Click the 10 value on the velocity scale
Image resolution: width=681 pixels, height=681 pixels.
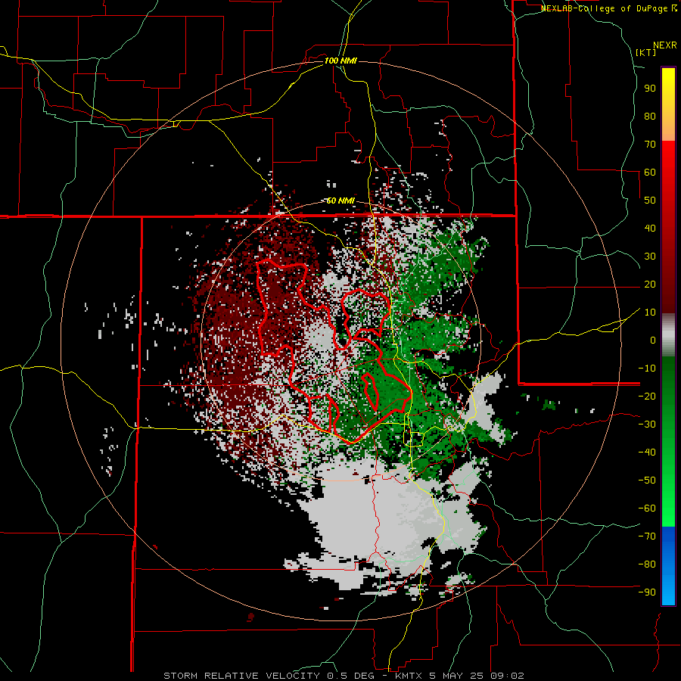[650, 313]
